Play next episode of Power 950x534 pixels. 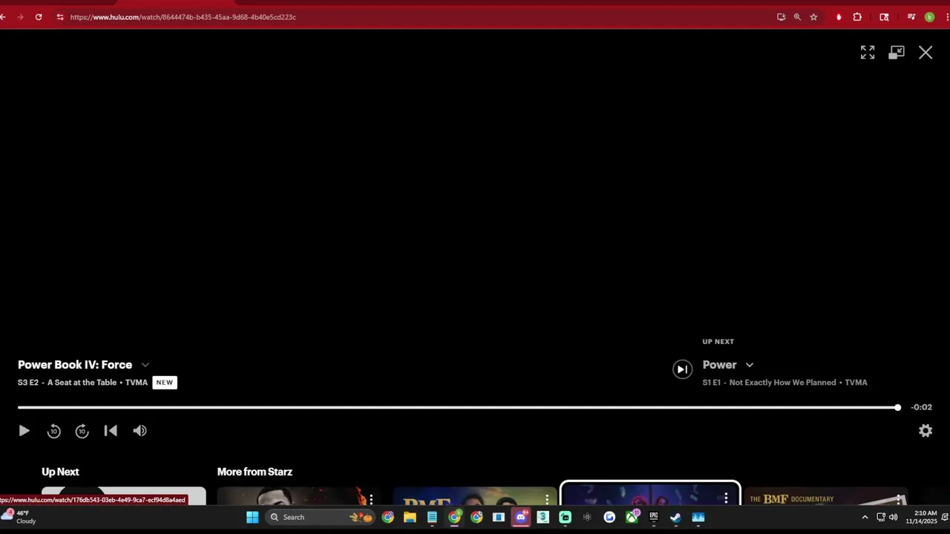pos(682,369)
